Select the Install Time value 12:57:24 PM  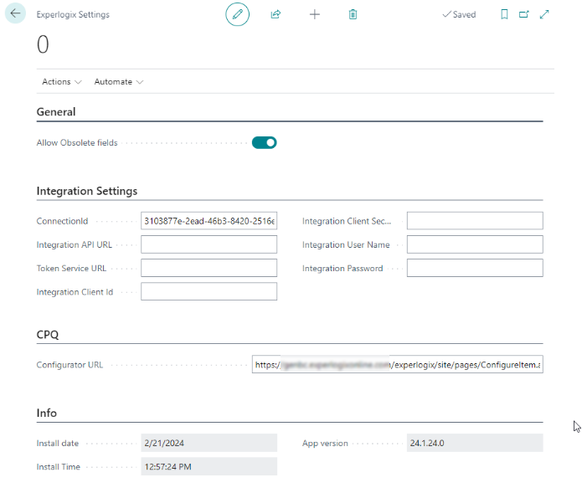[x=209, y=467]
